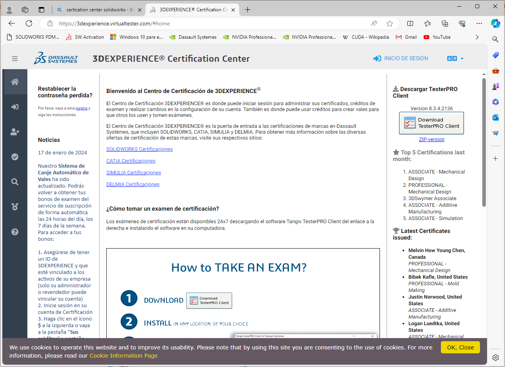Open a new browser tab
Viewport: 505px width, 367px height.
coord(247,10)
